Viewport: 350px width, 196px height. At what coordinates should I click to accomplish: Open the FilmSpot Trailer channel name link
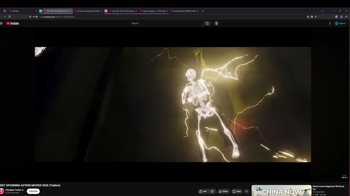coord(13,190)
